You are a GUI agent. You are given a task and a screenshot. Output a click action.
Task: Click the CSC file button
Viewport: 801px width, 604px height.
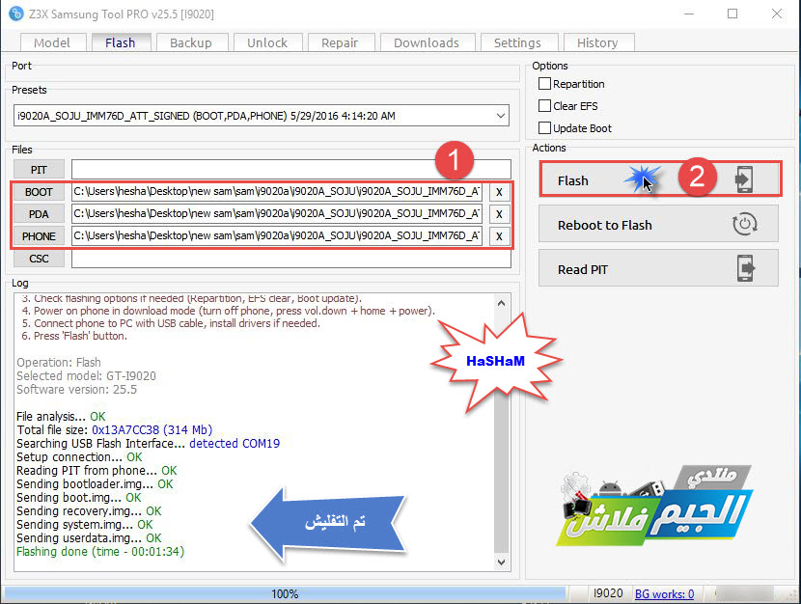(x=39, y=259)
